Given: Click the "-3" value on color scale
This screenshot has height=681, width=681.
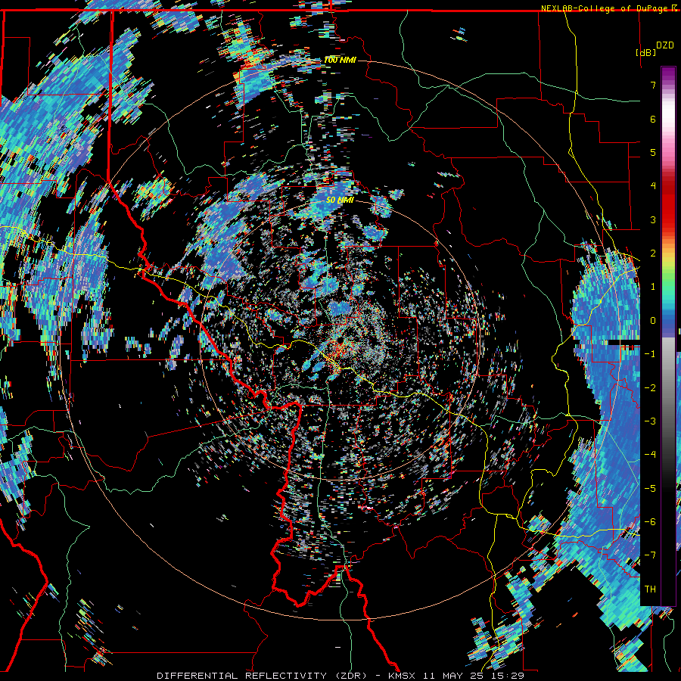Looking at the screenshot, I should coord(650,421).
